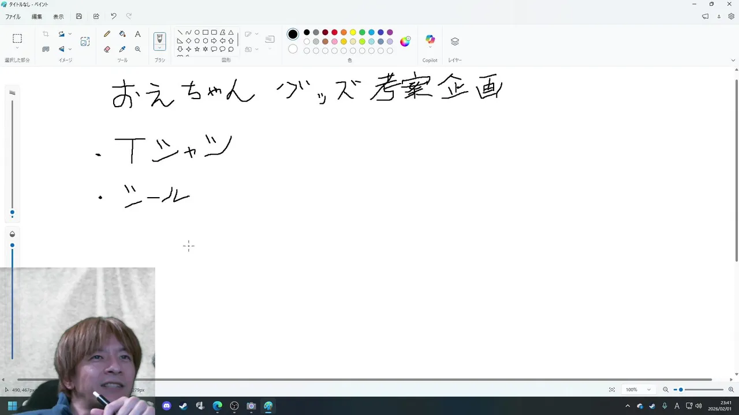Open the edit colors wheel
Viewport: 739px width, 415px height.
click(405, 41)
